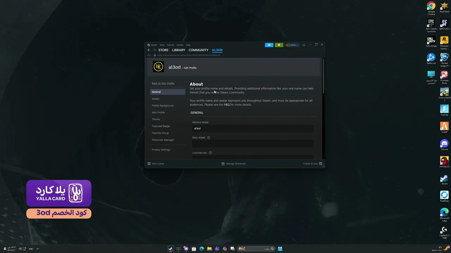451x253 pixels.
Task: Go to the COMMUNITY tab
Action: (x=198, y=50)
